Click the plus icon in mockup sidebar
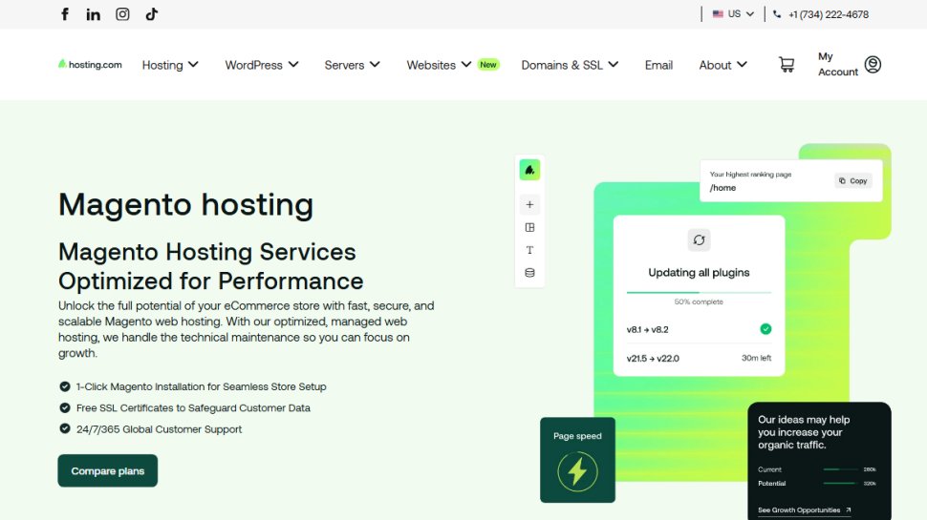Screen dimensions: 927x520 pyautogui.click(x=529, y=204)
